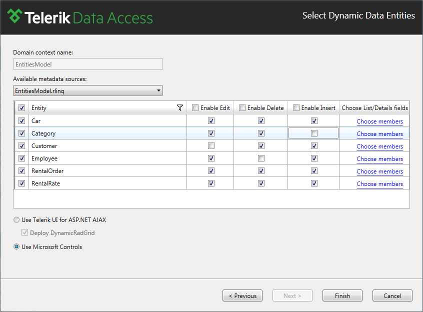
Task: Select Use Telerik UI for ASP.NET AJAX
Action: point(16,220)
